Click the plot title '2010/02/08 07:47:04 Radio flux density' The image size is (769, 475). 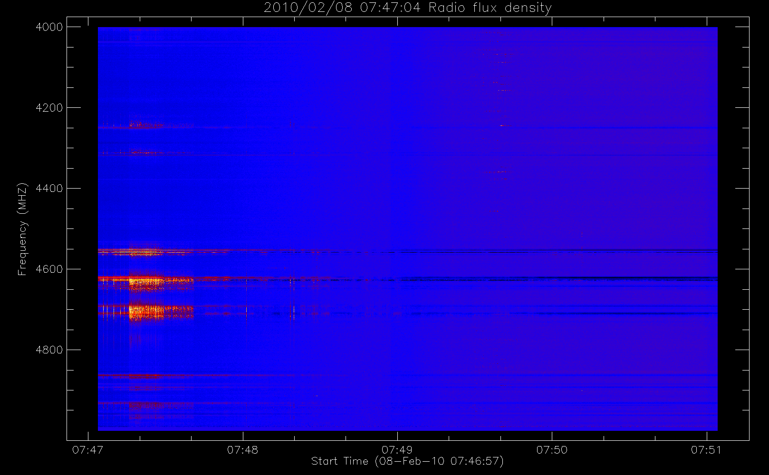(408, 8)
